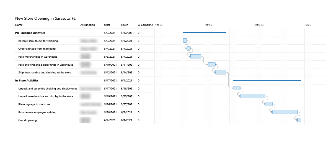
Task: Select the Pack merchandise in warehouse bar
Action: pyautogui.click(x=196, y=56)
